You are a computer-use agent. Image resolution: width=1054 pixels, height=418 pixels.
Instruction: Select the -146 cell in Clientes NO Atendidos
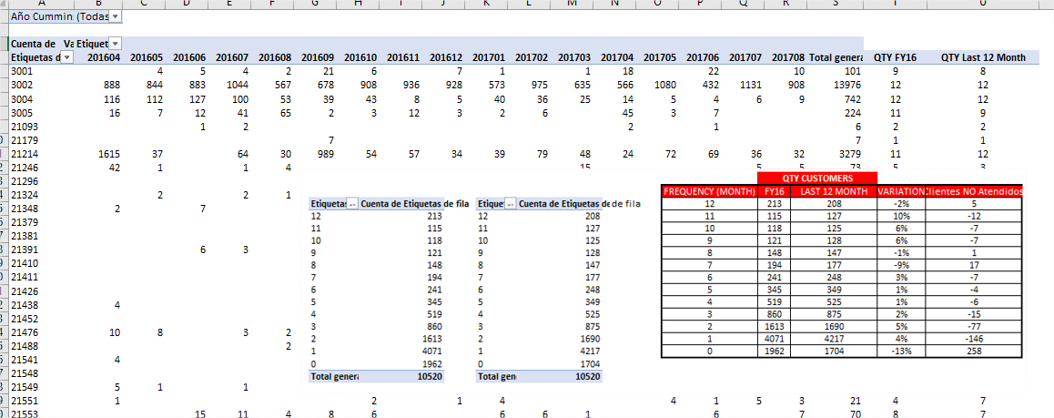click(x=974, y=338)
